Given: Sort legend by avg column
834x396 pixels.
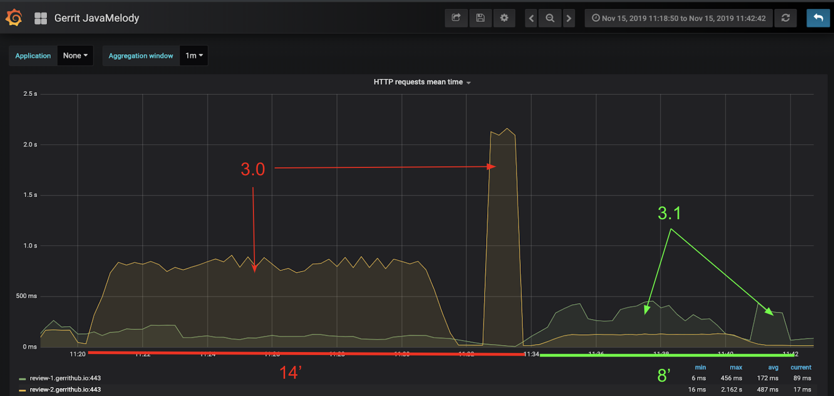Looking at the screenshot, I should 773,367.
